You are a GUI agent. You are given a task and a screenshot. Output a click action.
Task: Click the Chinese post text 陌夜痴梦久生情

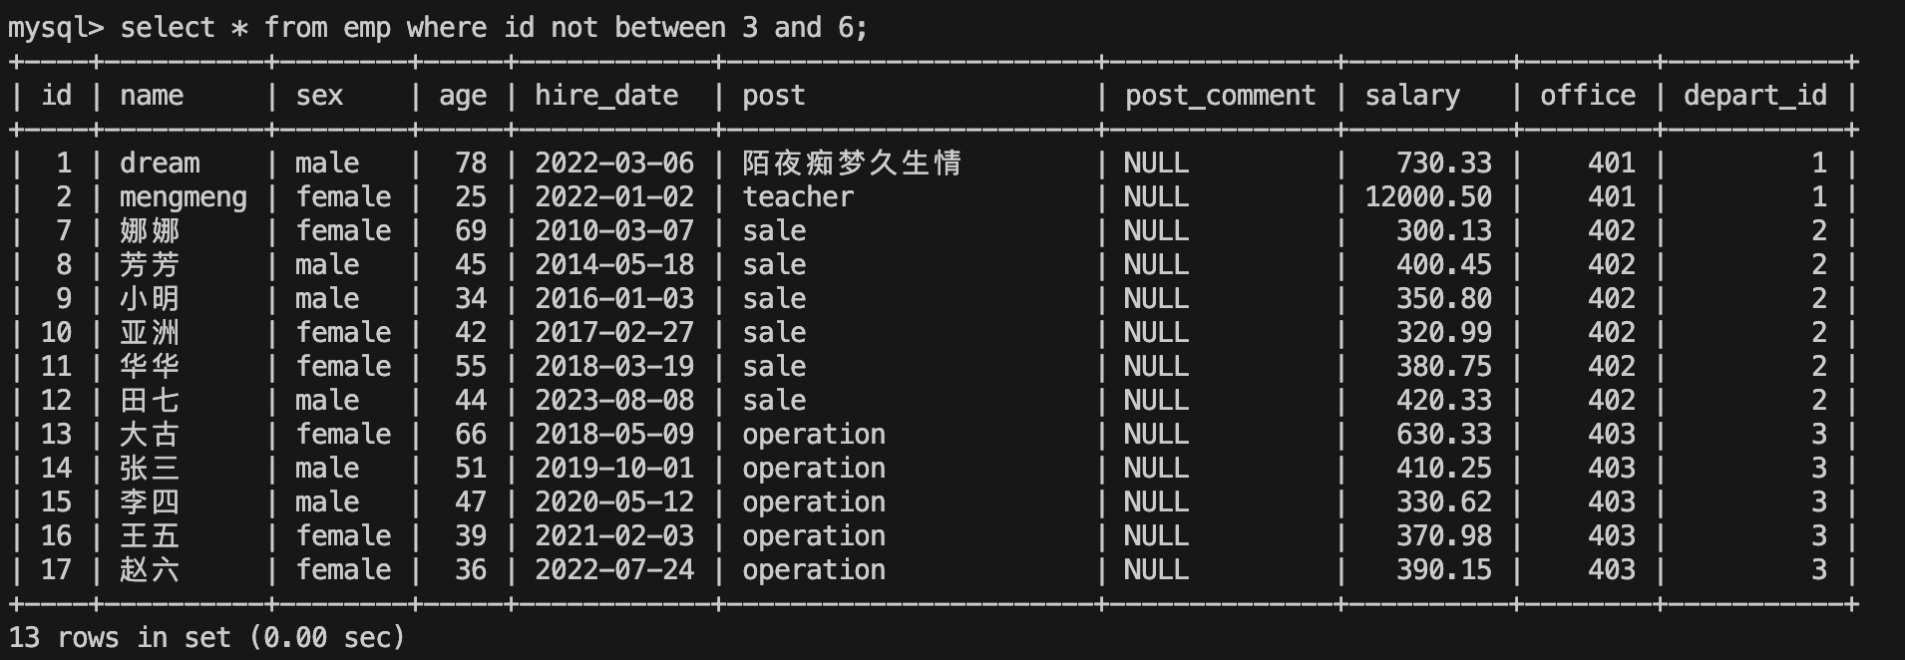pyautogui.click(x=852, y=164)
